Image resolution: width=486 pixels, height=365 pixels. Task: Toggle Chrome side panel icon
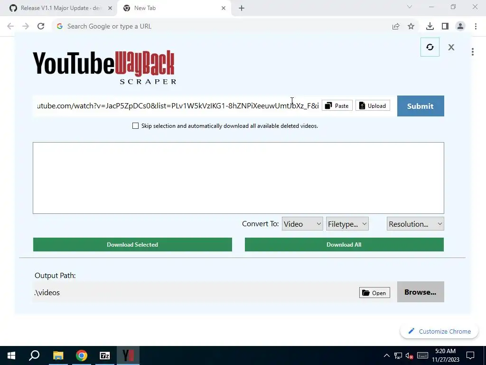(x=445, y=26)
